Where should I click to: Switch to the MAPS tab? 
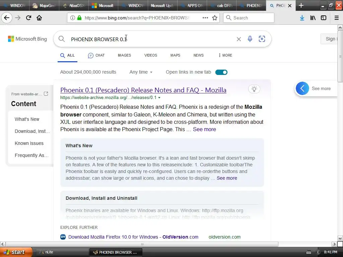coord(175,55)
